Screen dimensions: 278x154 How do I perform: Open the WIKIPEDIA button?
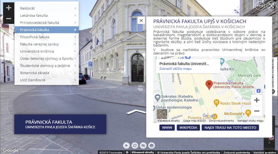188,127
